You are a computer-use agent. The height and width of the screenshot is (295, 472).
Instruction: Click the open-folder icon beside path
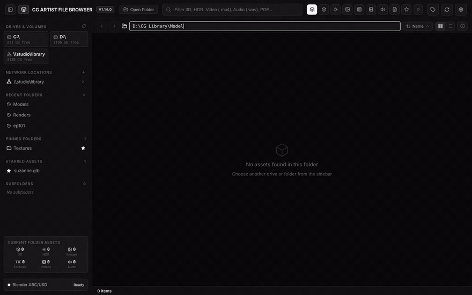(x=124, y=26)
